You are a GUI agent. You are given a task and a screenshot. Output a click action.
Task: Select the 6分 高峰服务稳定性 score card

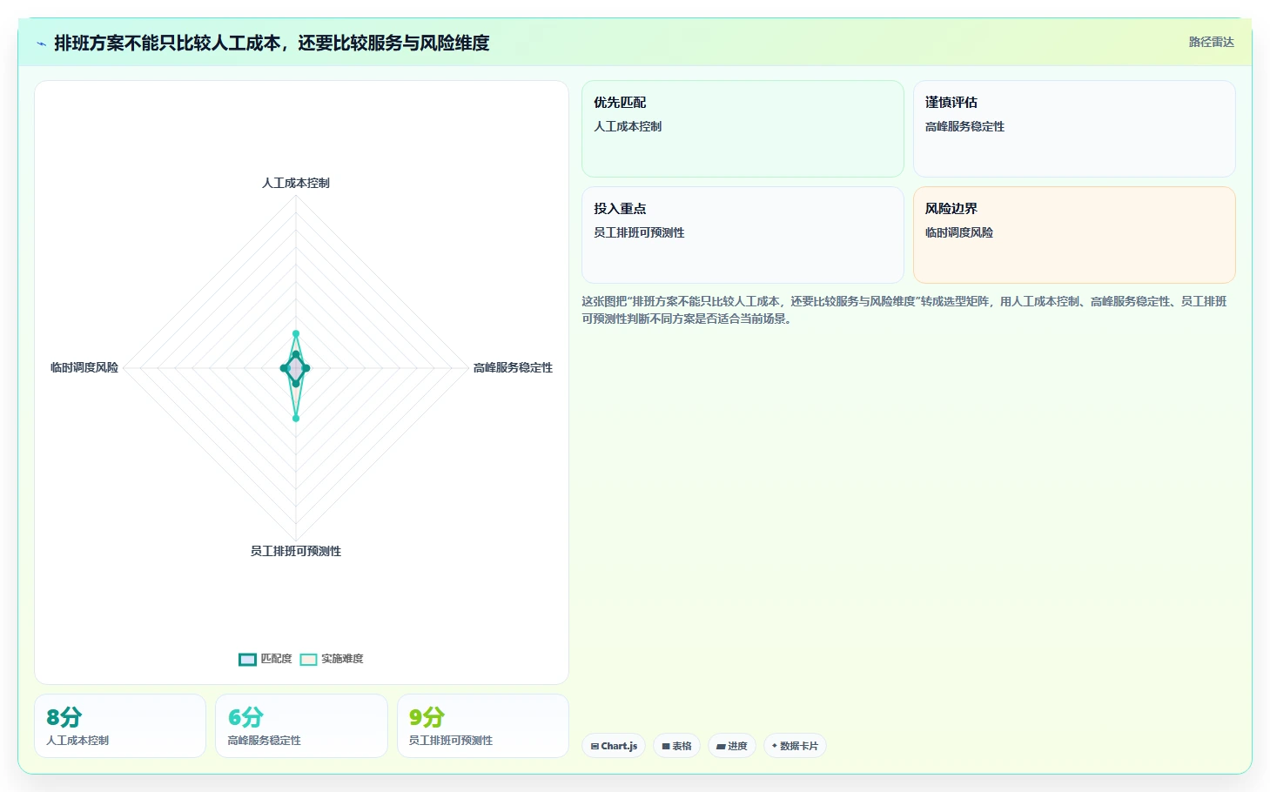point(301,726)
